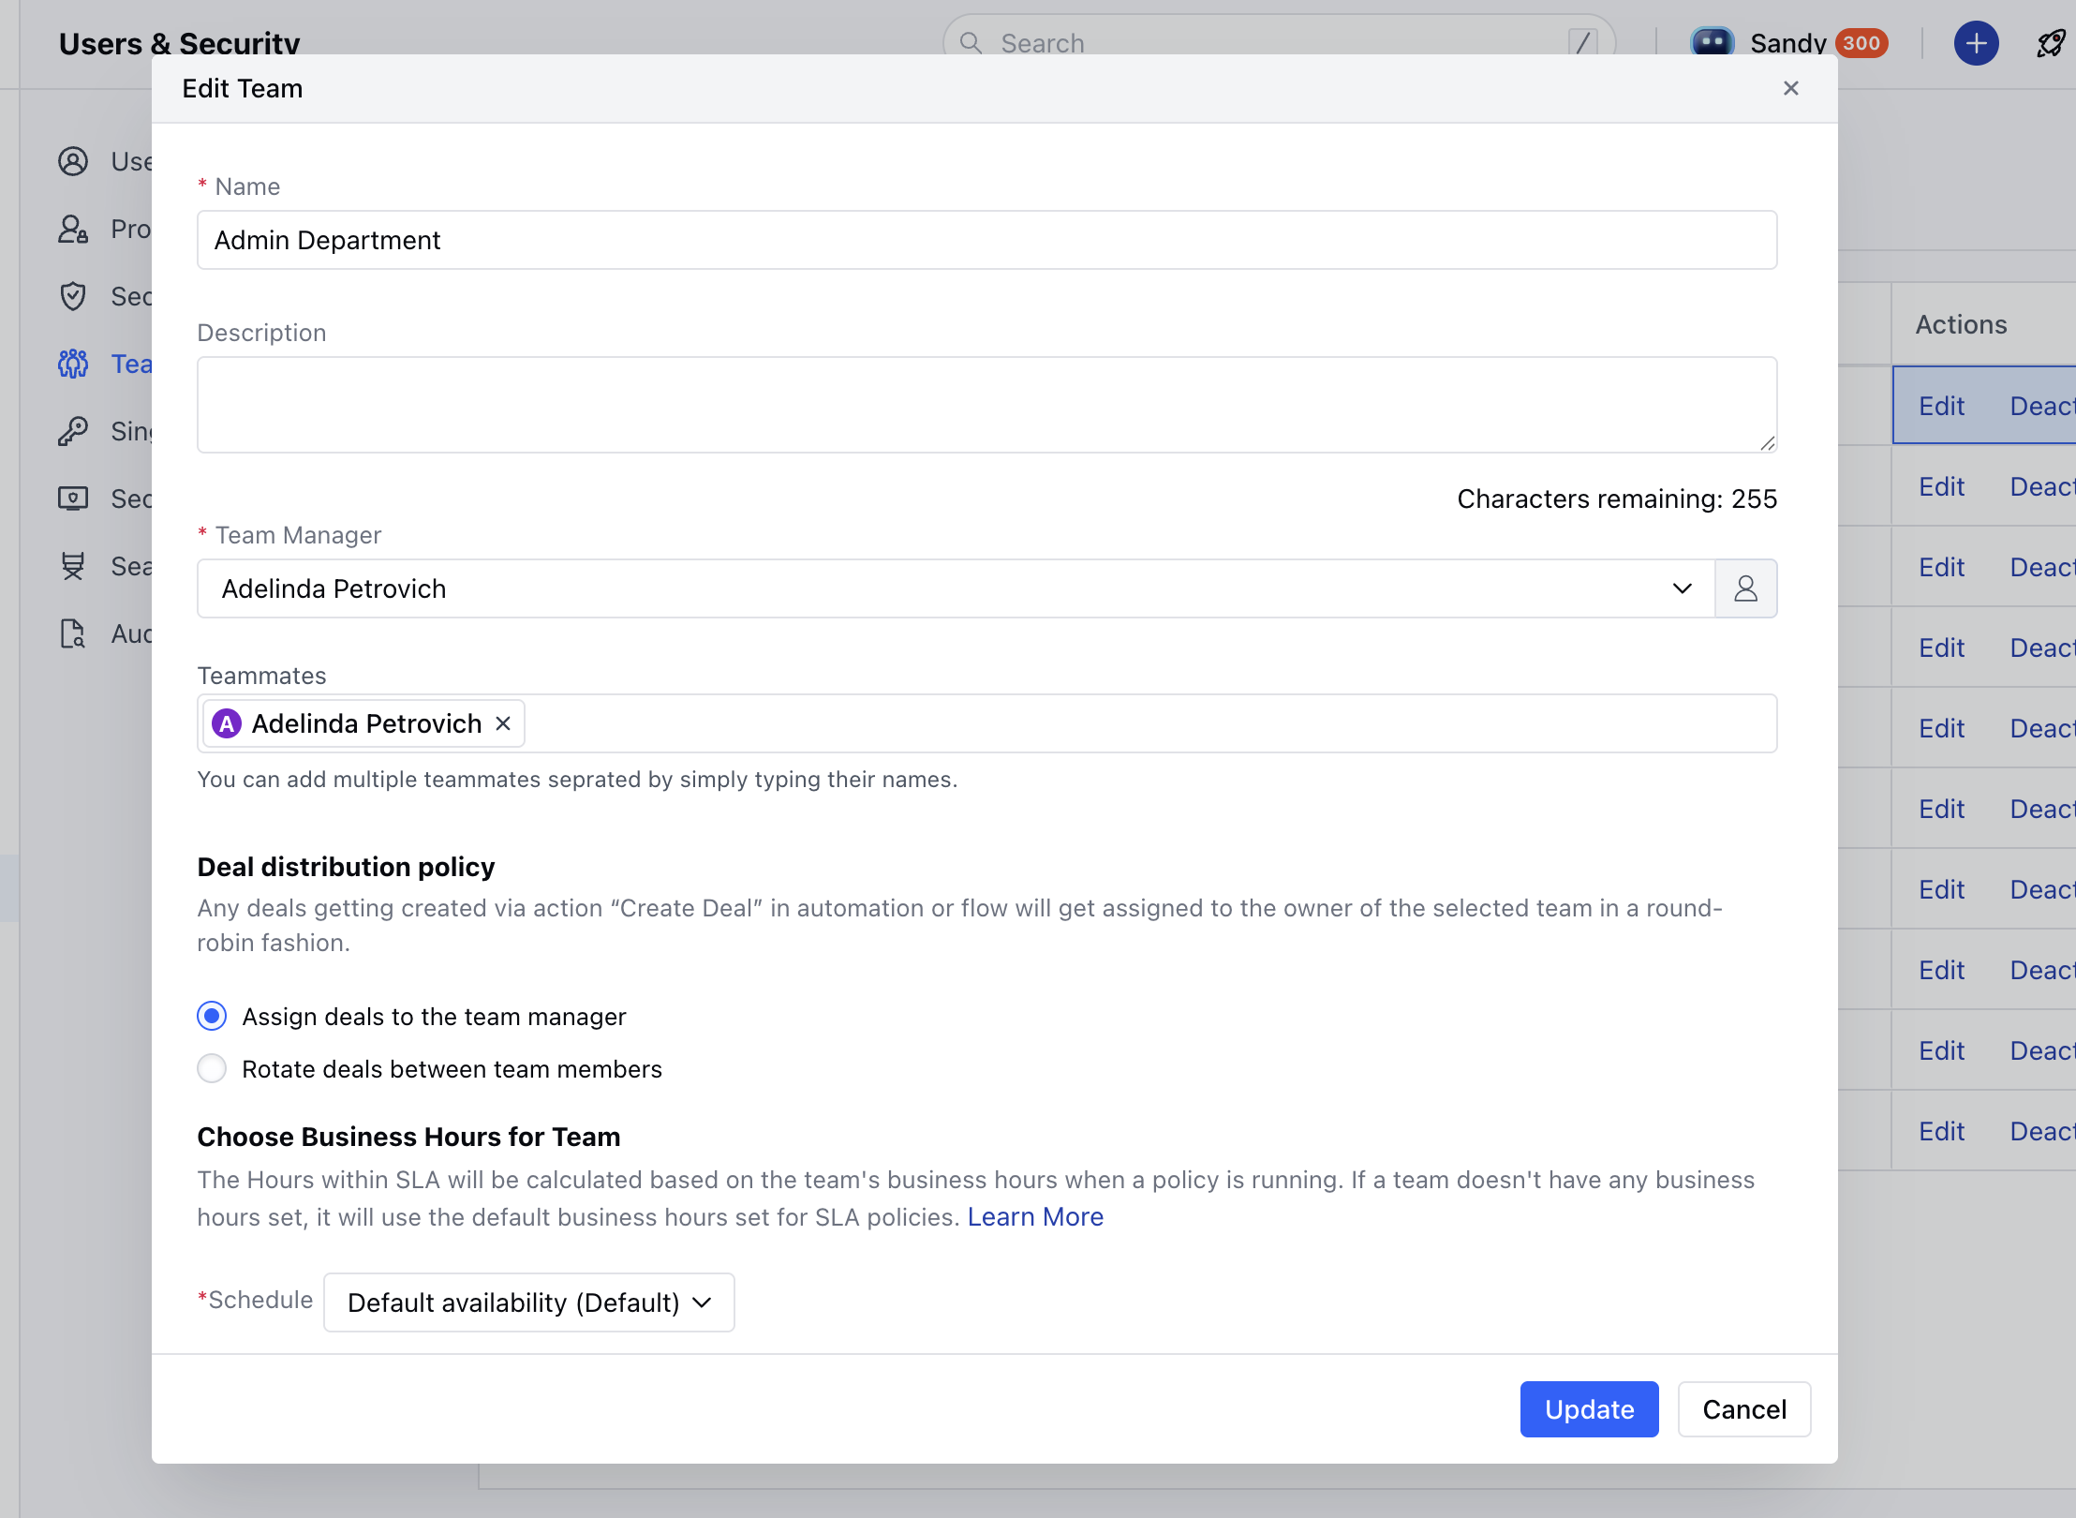Focus the top Search box

click(1278, 43)
